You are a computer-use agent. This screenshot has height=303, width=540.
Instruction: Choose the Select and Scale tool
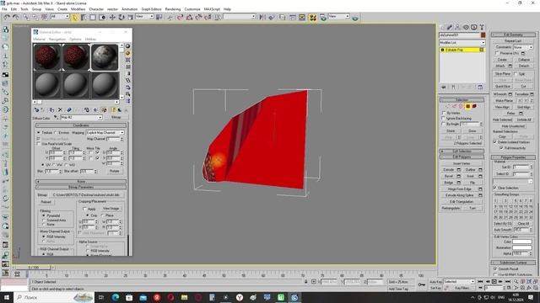pos(130,17)
